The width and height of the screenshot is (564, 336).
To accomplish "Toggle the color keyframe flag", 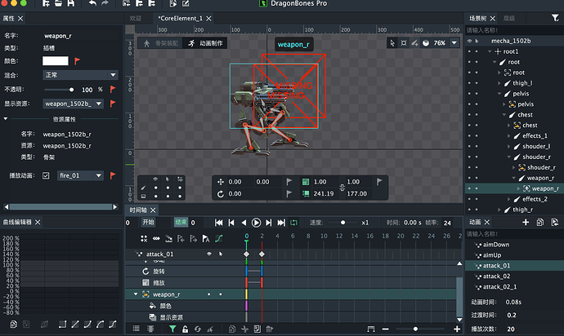I will point(77,61).
